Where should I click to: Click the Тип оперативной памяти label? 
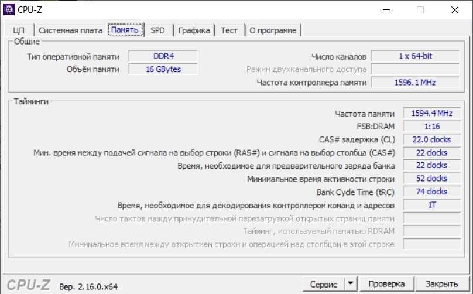pos(73,57)
